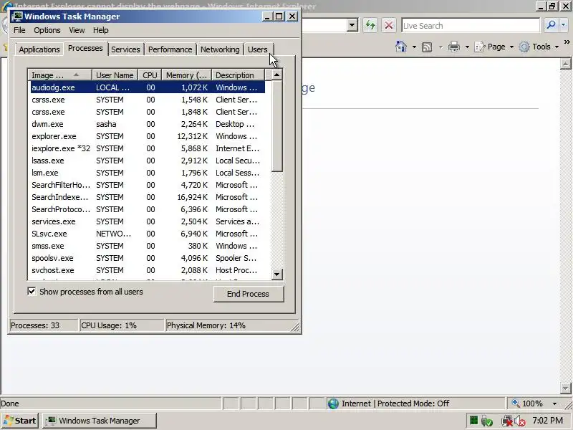The width and height of the screenshot is (573, 430).
Task: Click the red Stop button in Internet Explorer
Action: tap(389, 25)
